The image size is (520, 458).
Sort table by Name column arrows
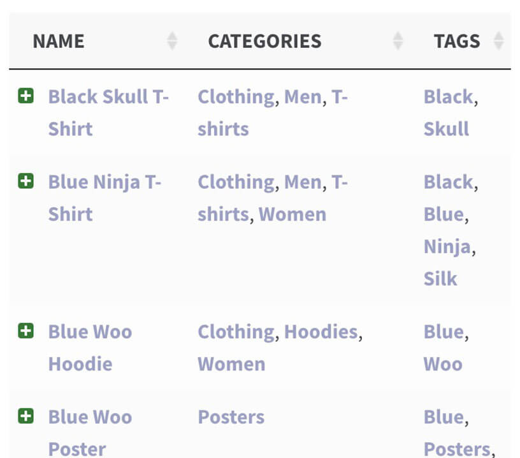171,41
